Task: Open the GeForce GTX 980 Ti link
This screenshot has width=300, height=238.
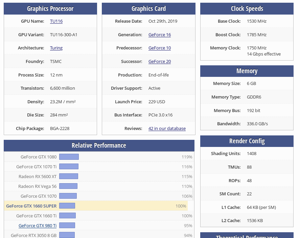Action: pos(38,225)
